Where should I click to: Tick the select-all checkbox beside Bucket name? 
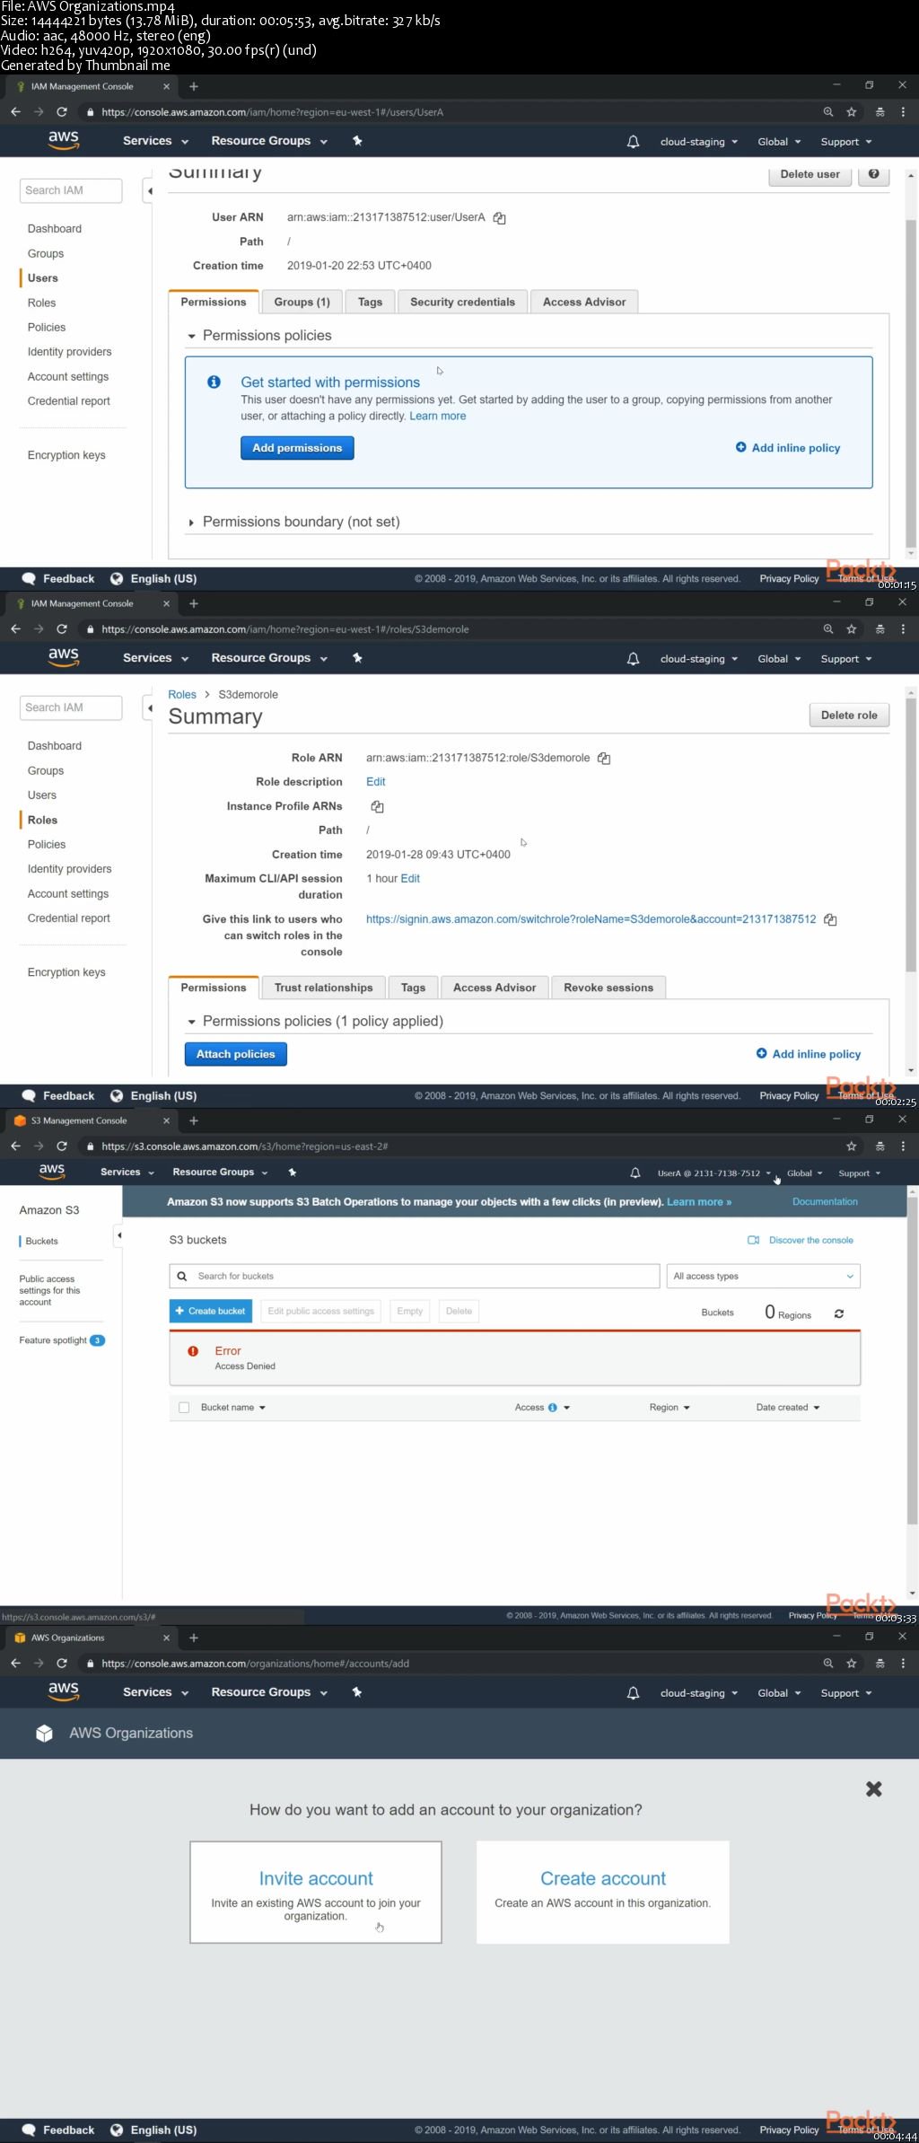click(184, 1408)
